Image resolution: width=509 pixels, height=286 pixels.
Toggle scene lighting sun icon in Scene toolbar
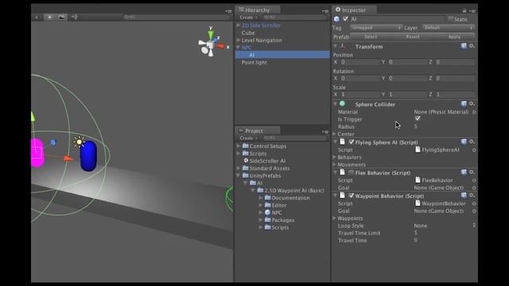49,17
